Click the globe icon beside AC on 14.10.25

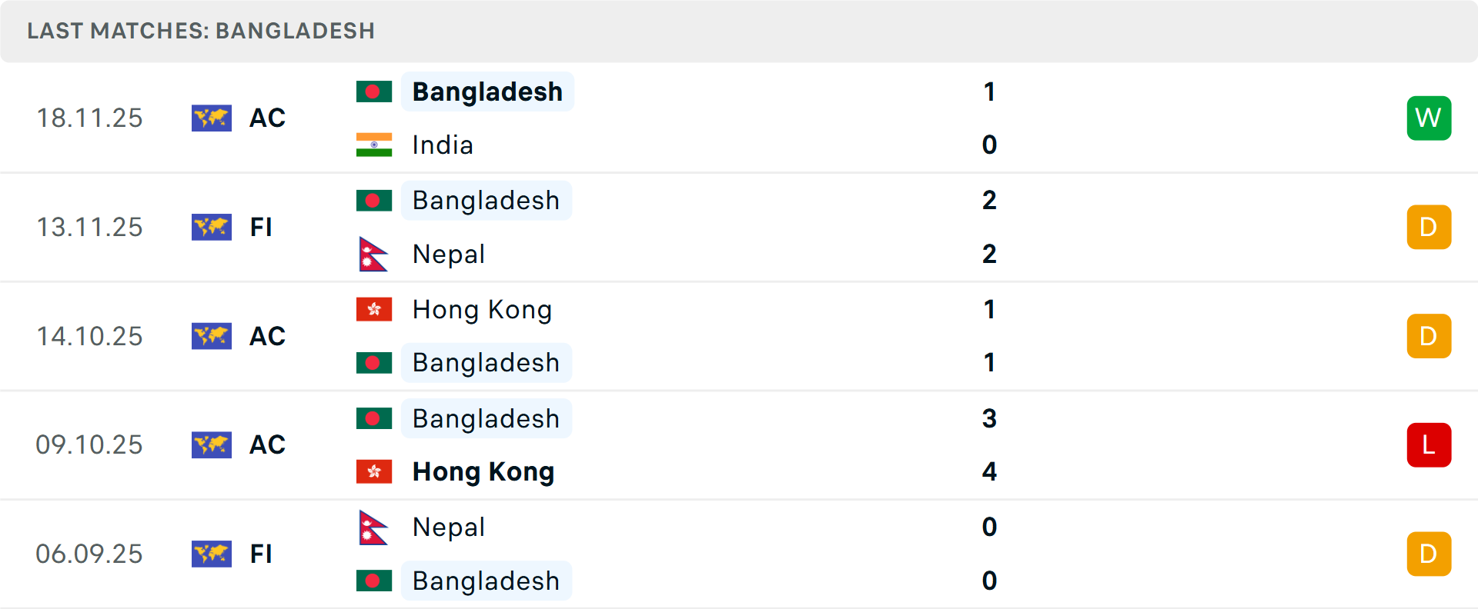click(x=212, y=336)
